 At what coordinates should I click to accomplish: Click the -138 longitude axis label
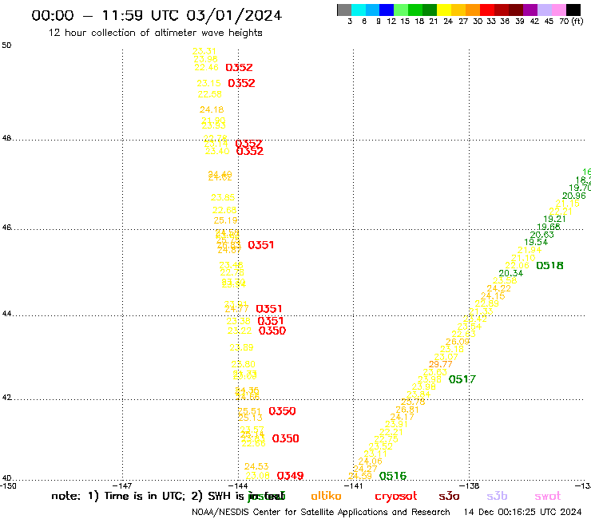[470, 486]
